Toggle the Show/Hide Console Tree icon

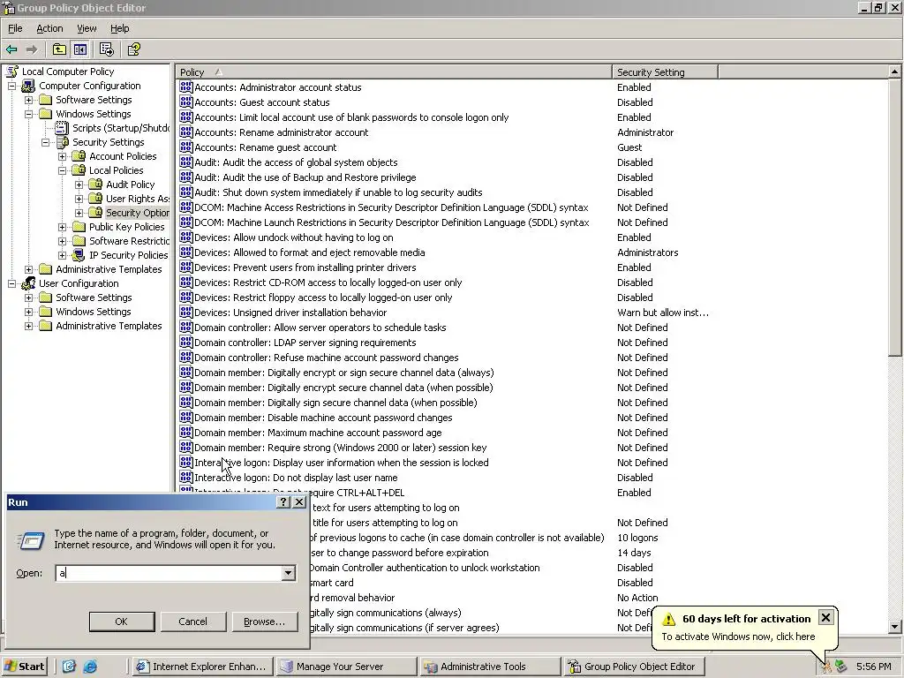click(80, 49)
